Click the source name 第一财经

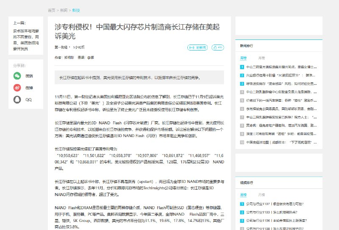coord(61,47)
